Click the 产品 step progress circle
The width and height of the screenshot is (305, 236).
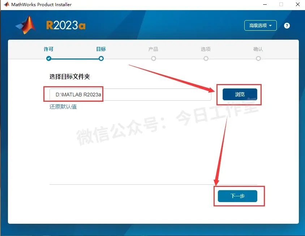pyautogui.click(x=154, y=58)
